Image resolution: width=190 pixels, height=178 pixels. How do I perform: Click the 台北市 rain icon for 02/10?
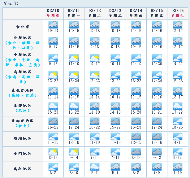pos(53,25)
